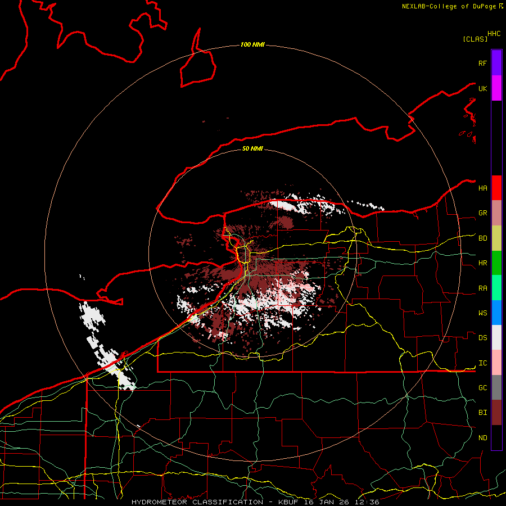Click the RF legend label
This screenshot has height=506, width=506.
(x=482, y=63)
